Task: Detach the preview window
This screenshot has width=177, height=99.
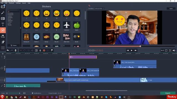Action: [166, 50]
